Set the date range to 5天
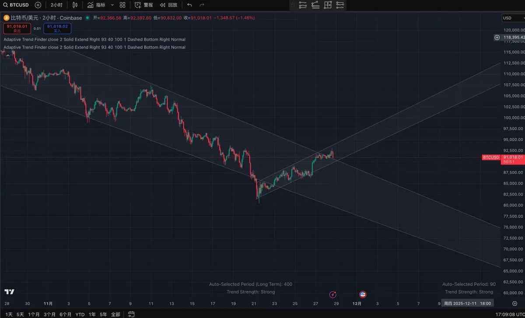The width and height of the screenshot is (525, 318). [x=20, y=314]
